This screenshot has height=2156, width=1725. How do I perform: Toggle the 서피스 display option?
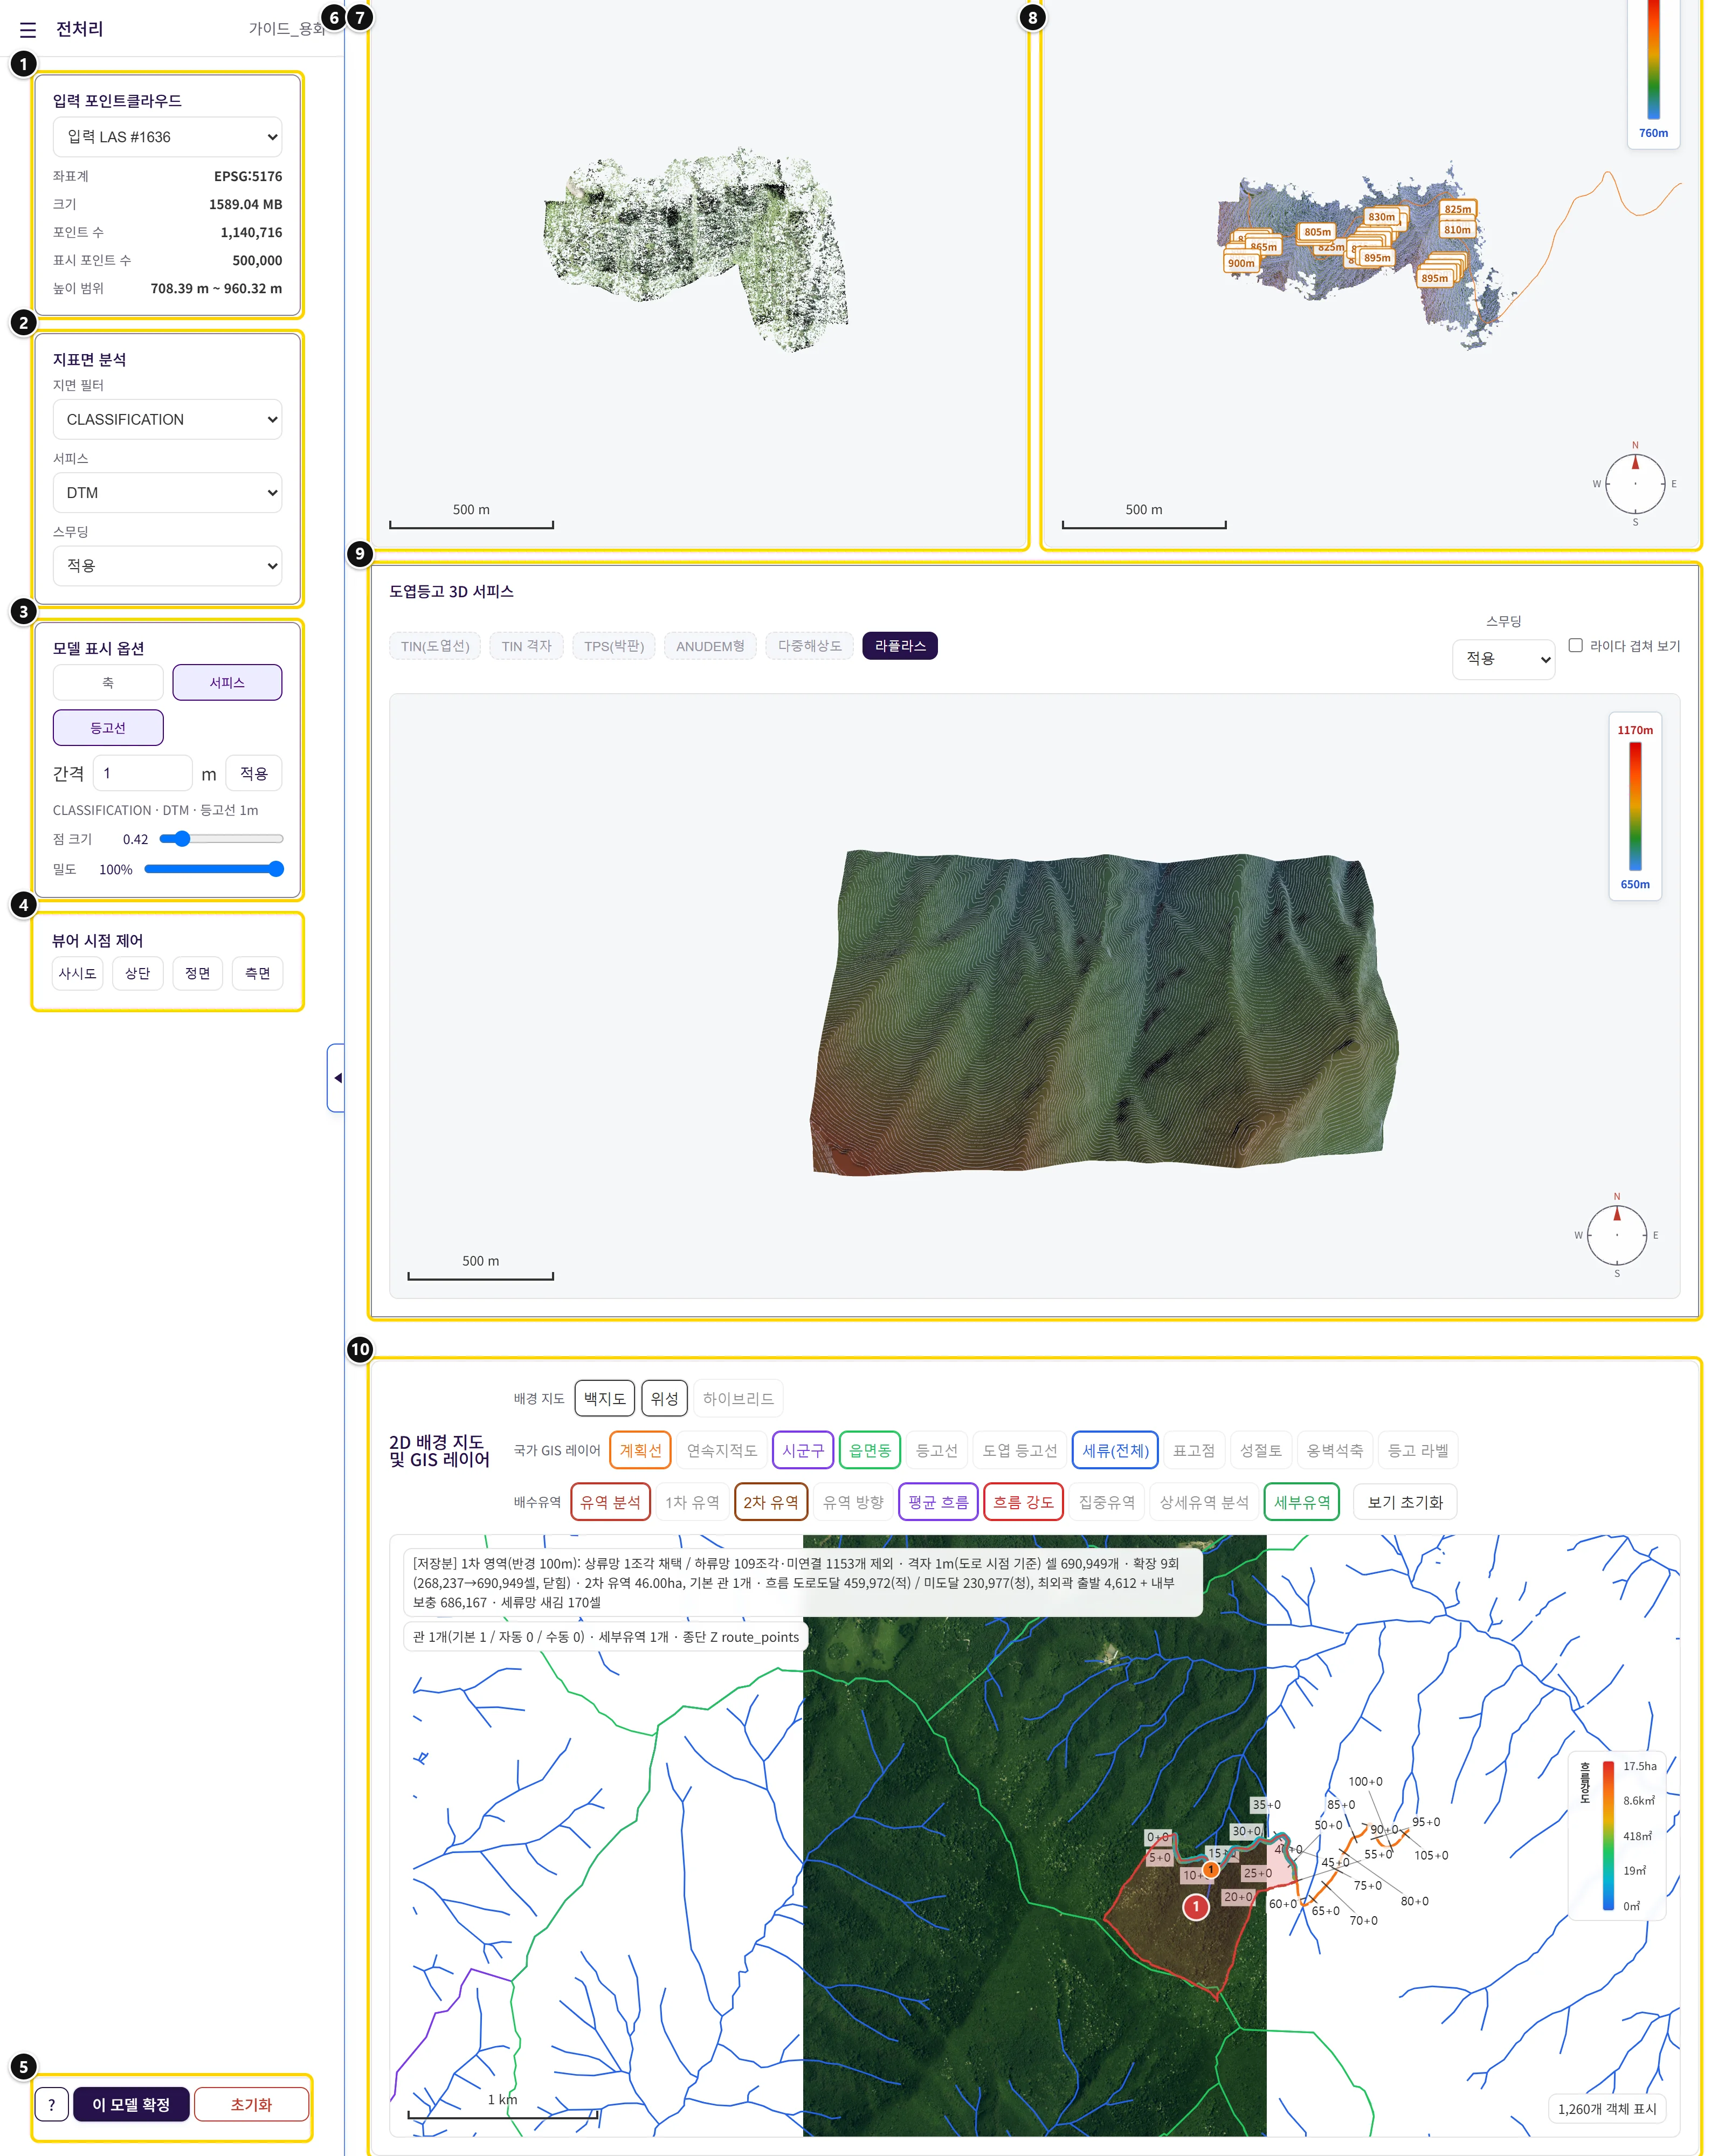tap(227, 682)
